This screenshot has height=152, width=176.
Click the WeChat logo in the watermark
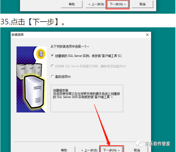139,144
